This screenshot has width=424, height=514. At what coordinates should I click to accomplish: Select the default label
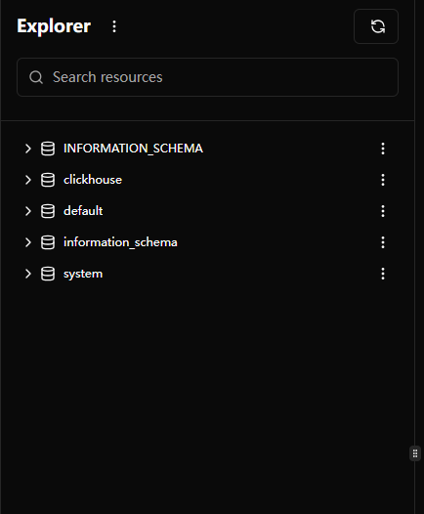click(83, 211)
